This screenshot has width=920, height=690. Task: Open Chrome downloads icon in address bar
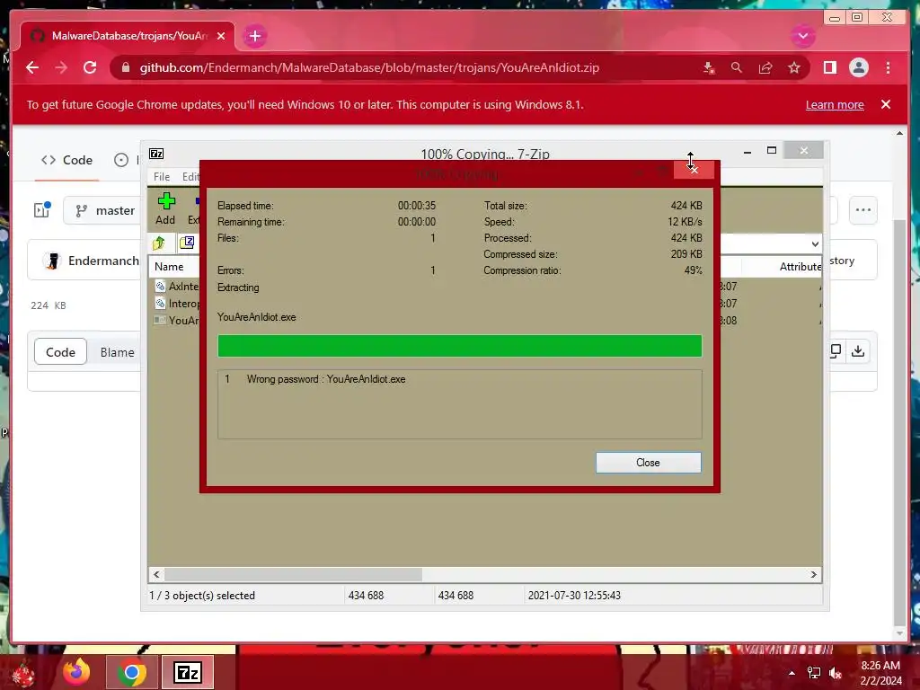(709, 68)
